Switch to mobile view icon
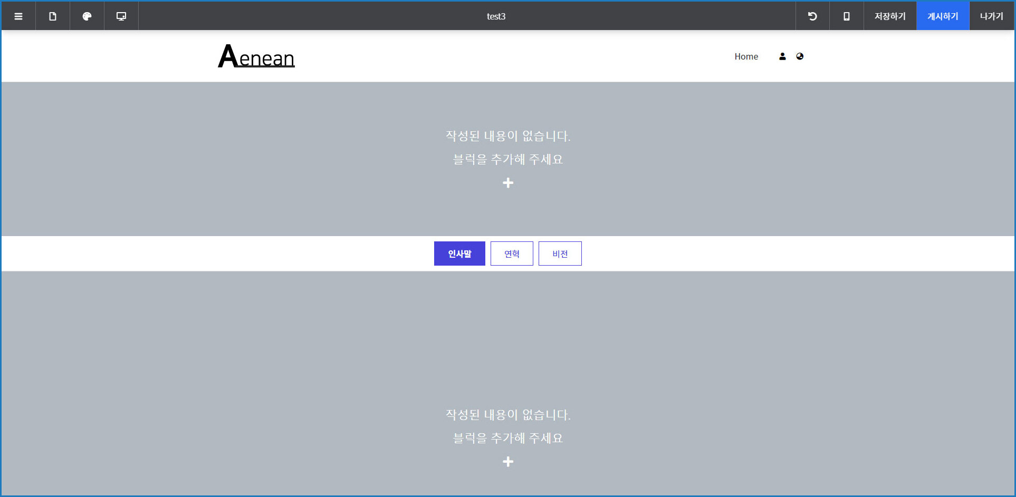Screen dimensions: 1016x497 pyautogui.click(x=846, y=16)
